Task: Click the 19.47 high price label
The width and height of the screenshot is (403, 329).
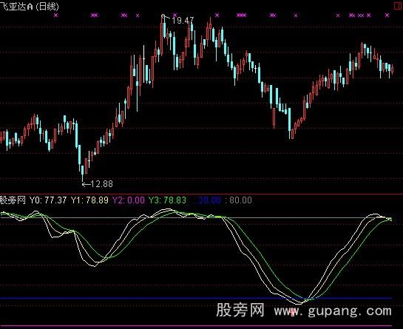Action: click(x=183, y=20)
